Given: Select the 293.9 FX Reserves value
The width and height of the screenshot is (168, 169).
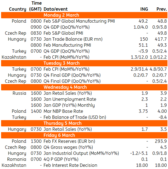Looking at the screenshot, I should click(x=161, y=141).
